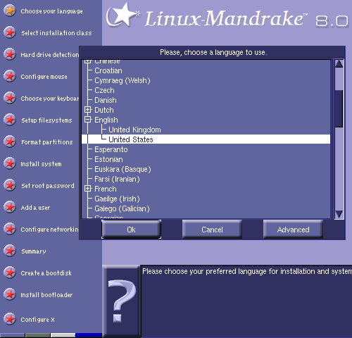Select the English parent entry
352x338 pixels.
pyautogui.click(x=106, y=120)
